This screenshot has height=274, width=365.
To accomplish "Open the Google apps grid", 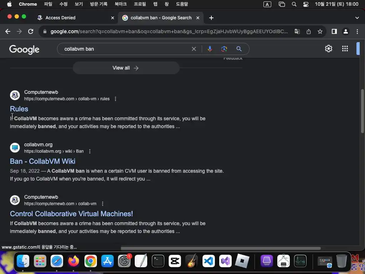I will click(x=345, y=49).
